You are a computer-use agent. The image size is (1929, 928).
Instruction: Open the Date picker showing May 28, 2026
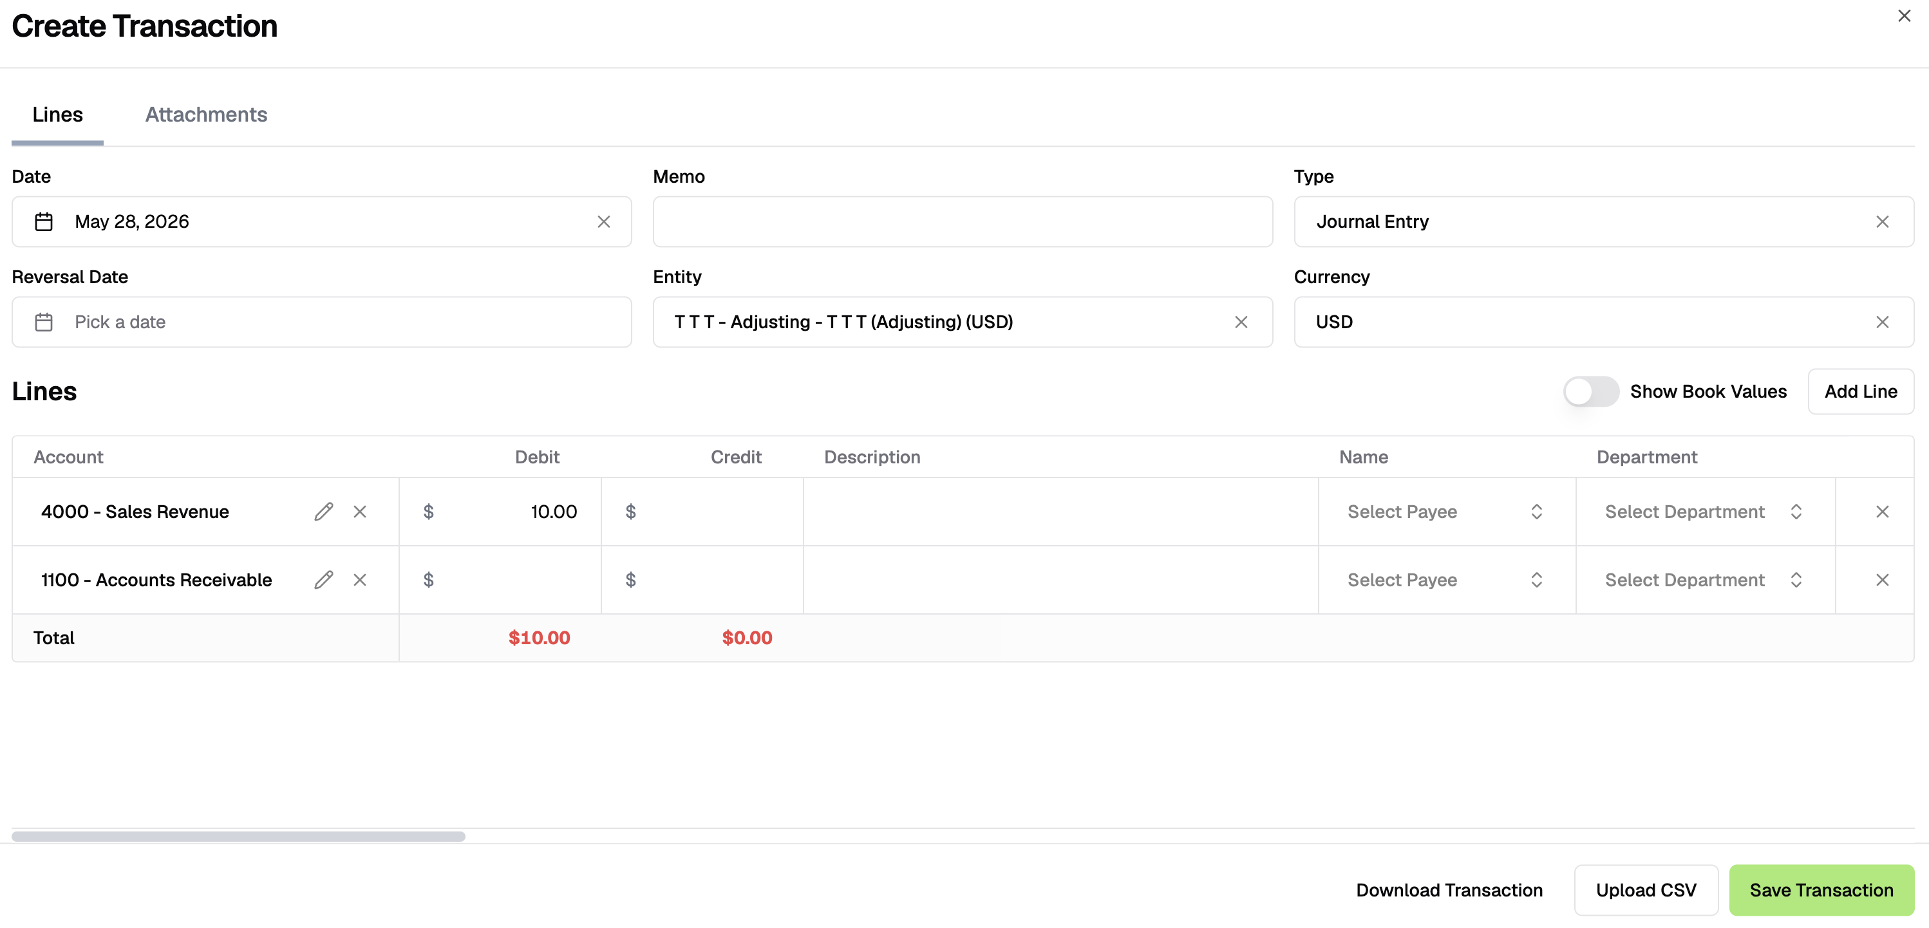coord(321,221)
